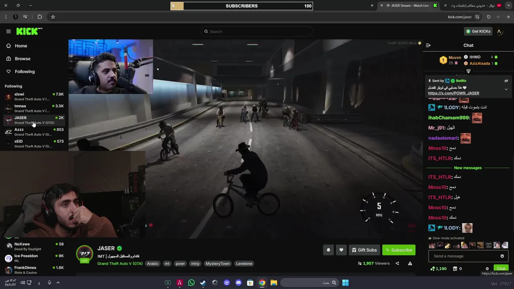Image resolution: width=514 pixels, height=289 pixels.
Task: Open Grand Theft Auto V (GTA) category
Action: [120, 263]
